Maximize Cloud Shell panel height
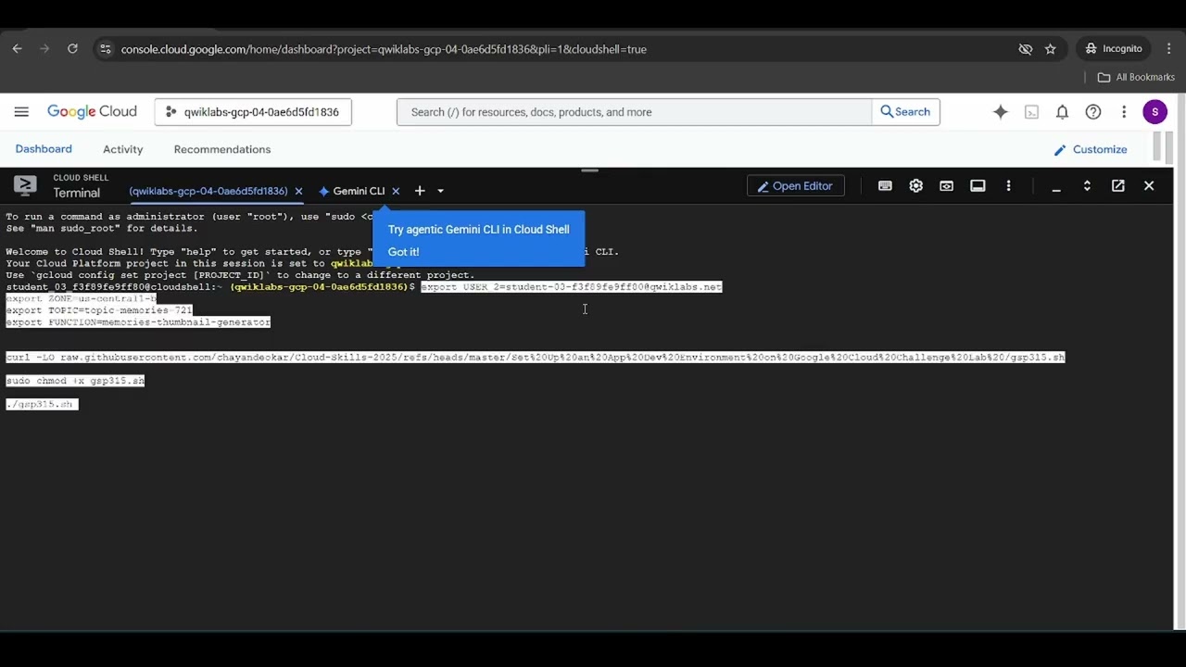Screen dimensions: 1186x667 click(1087, 186)
